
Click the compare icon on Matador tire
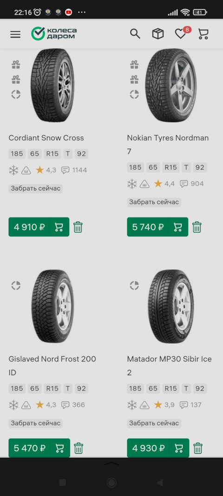134,285
